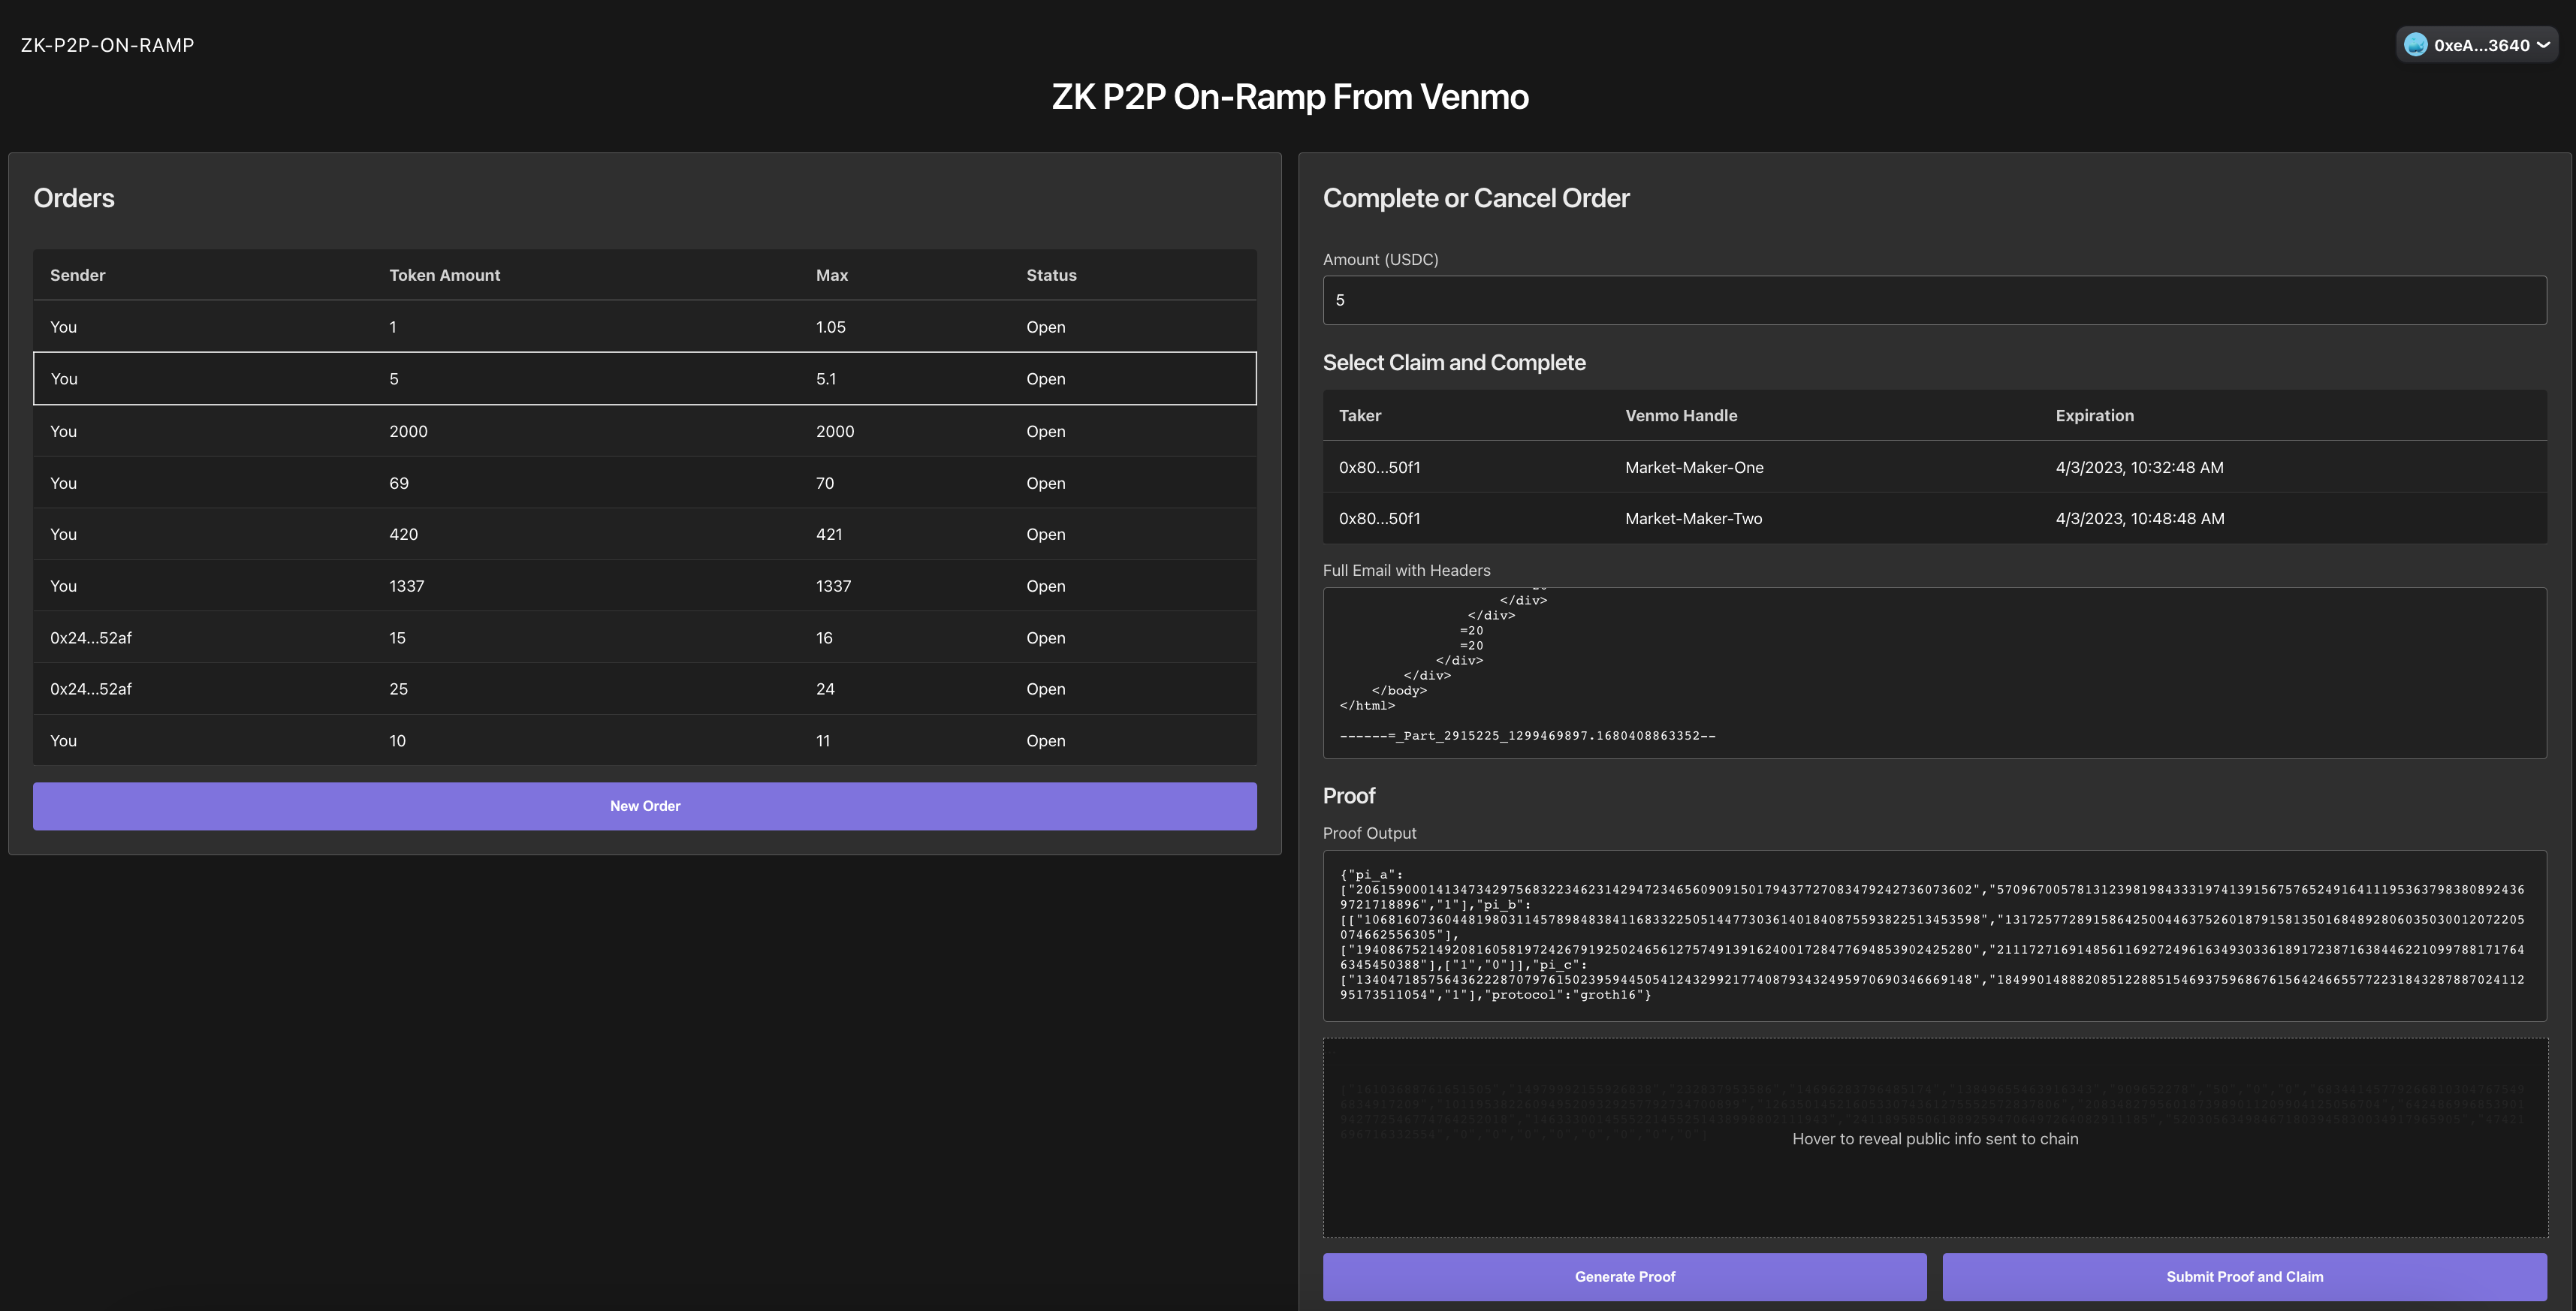Click Generate Proof
The image size is (2576, 1311).
point(1624,1276)
